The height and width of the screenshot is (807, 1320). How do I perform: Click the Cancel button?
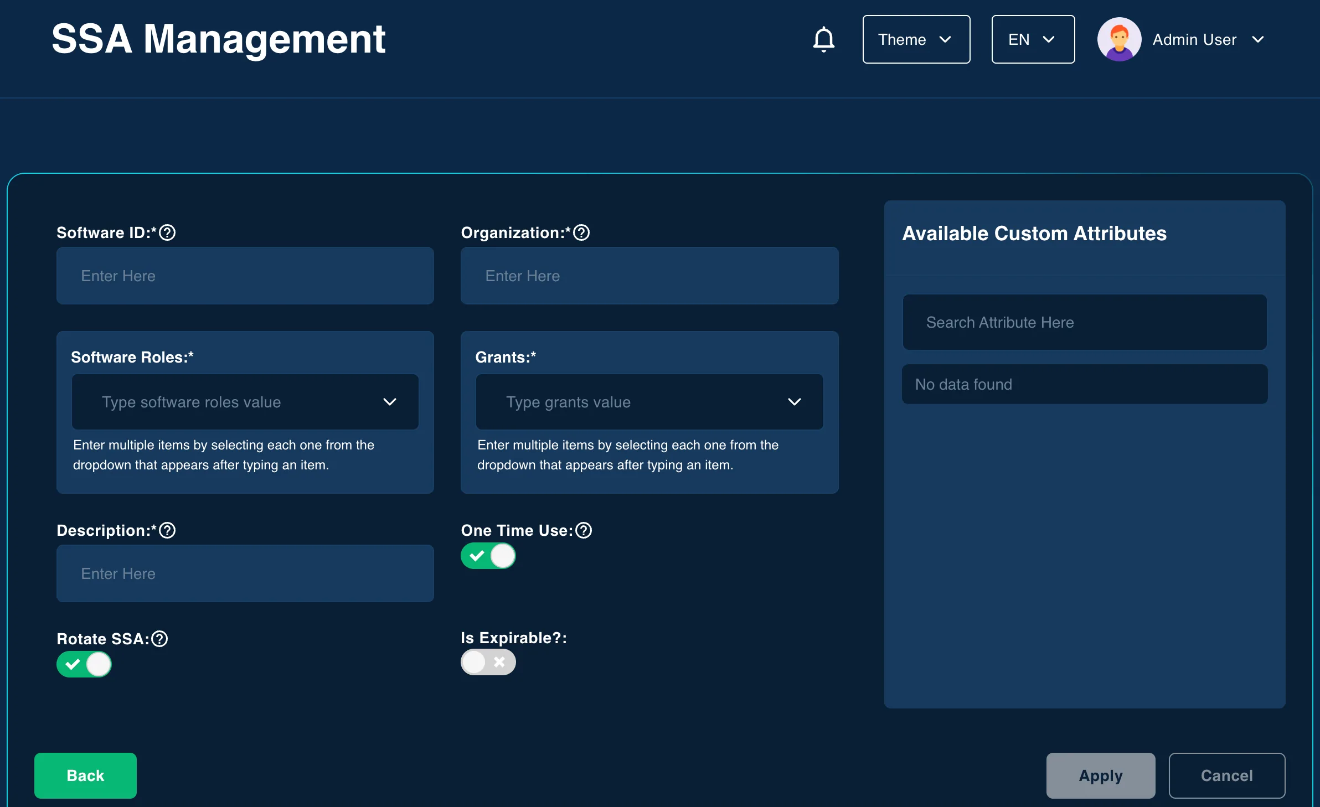tap(1226, 775)
